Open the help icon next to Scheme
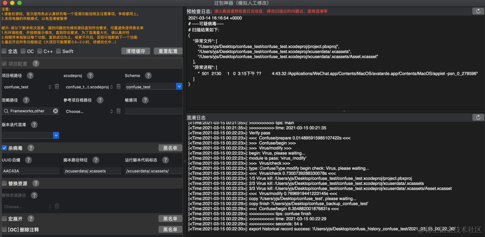The width and height of the screenshot is (485, 237). [148, 76]
